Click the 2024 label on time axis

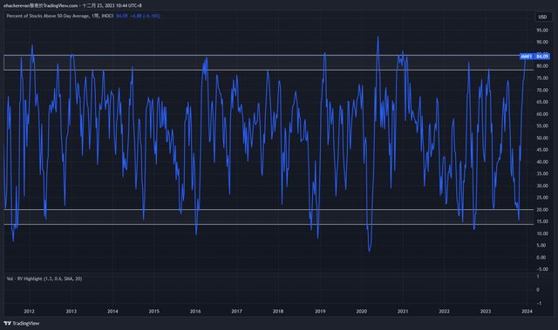pyautogui.click(x=527, y=311)
